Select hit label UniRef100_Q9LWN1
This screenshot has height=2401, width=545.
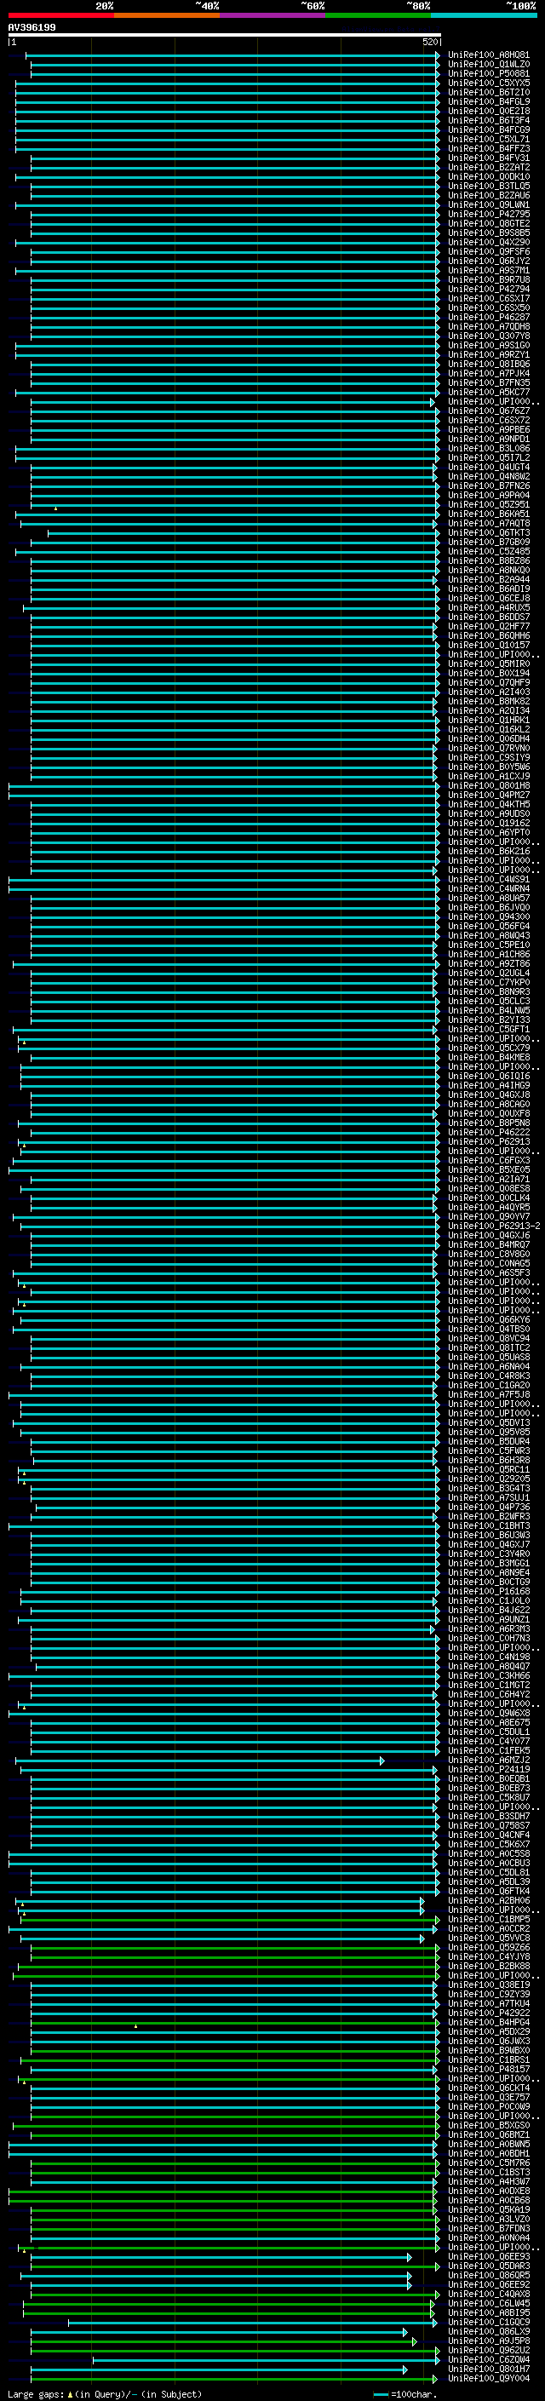pyautogui.click(x=488, y=204)
